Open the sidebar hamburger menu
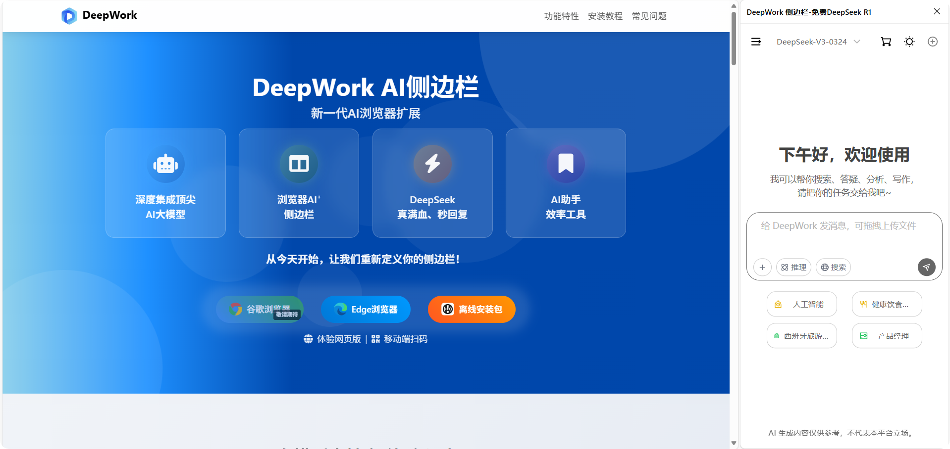The width and height of the screenshot is (950, 449). [x=756, y=42]
